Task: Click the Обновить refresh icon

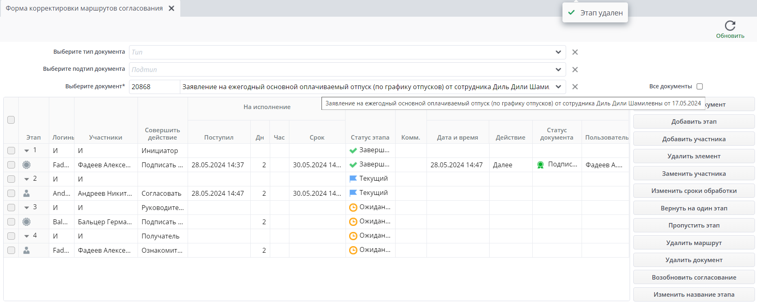Action: coord(730,26)
